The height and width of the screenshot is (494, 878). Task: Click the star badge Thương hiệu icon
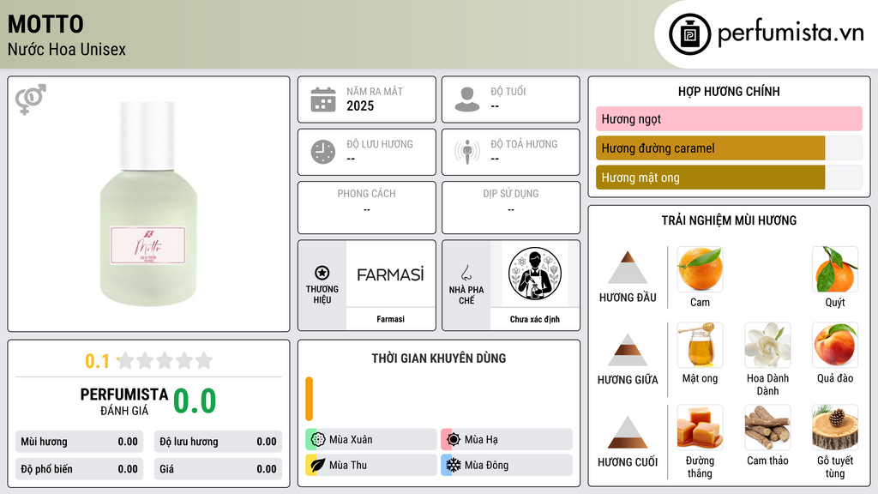click(322, 273)
